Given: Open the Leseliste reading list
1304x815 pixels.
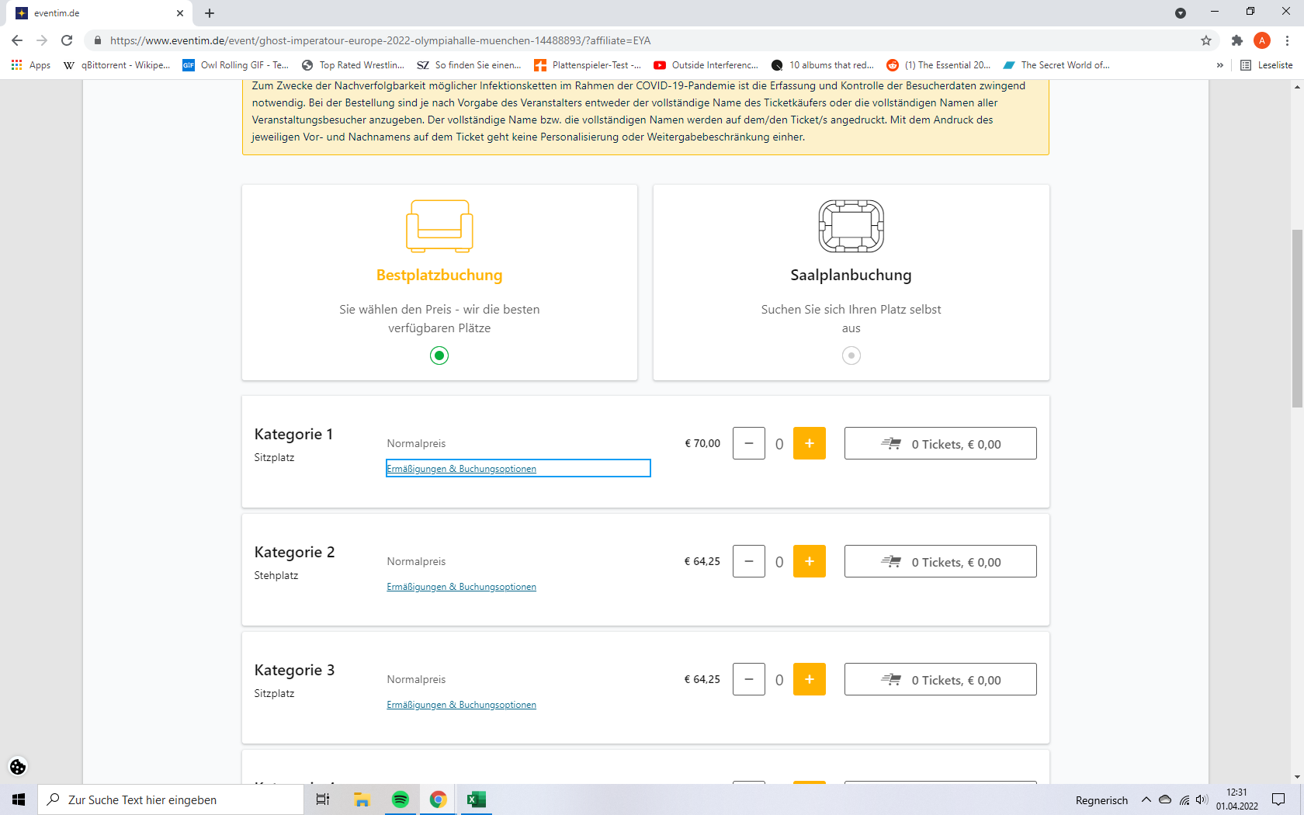Looking at the screenshot, I should coord(1267,65).
